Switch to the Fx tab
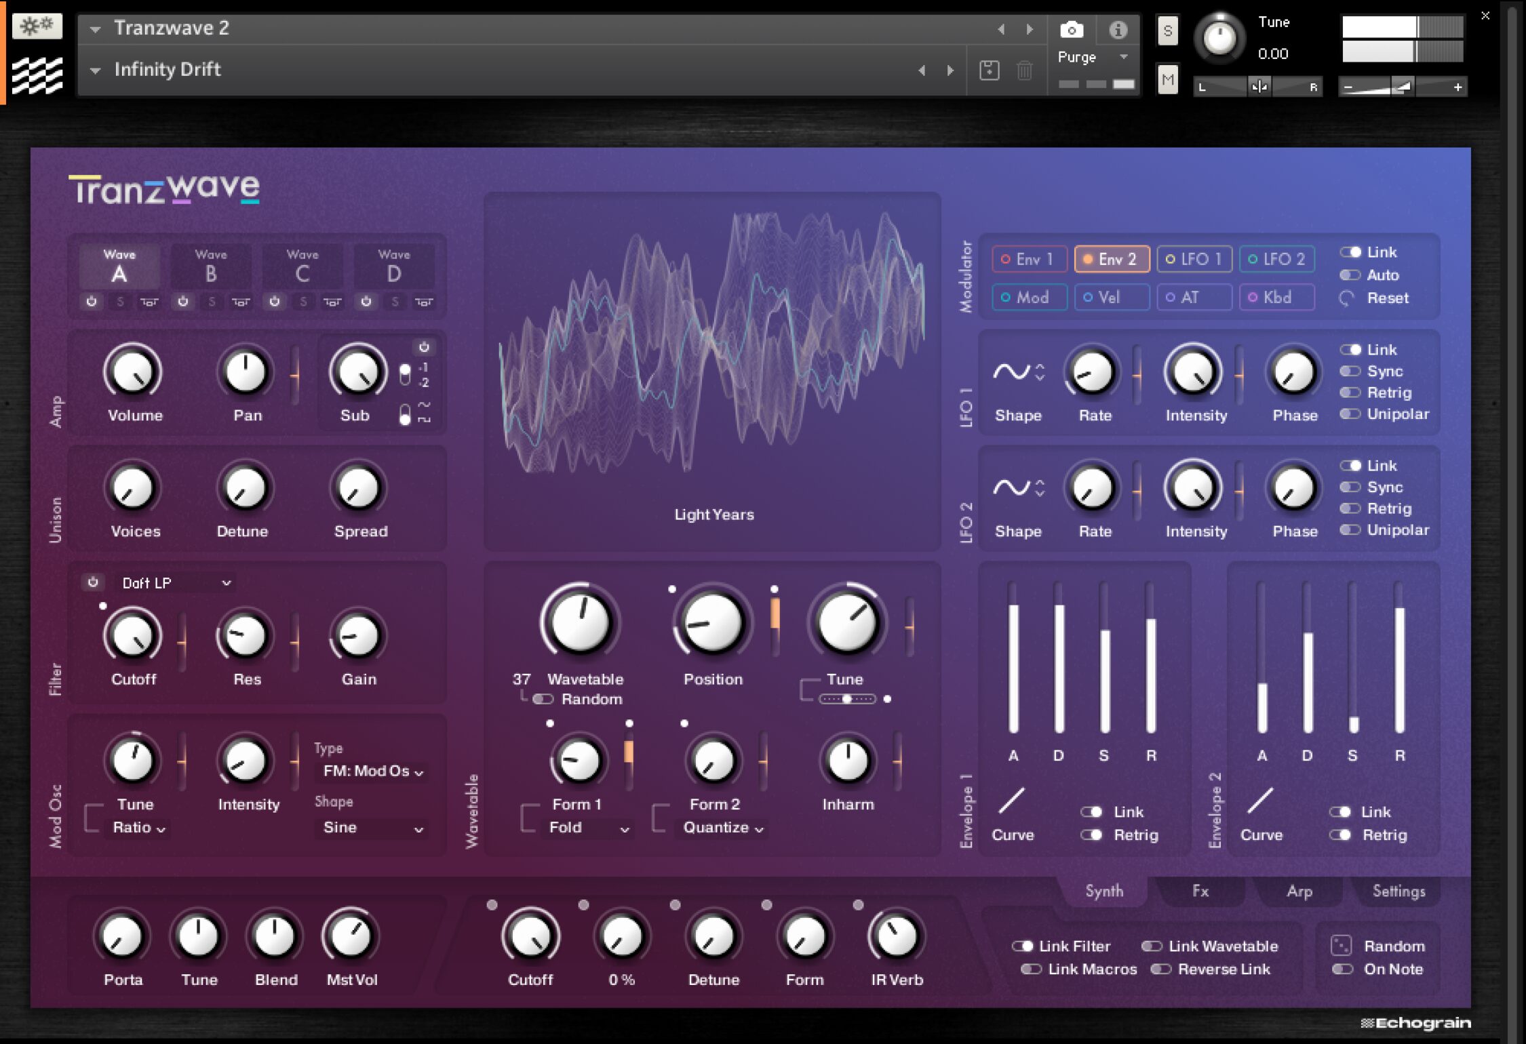This screenshot has width=1526, height=1044. tap(1200, 891)
